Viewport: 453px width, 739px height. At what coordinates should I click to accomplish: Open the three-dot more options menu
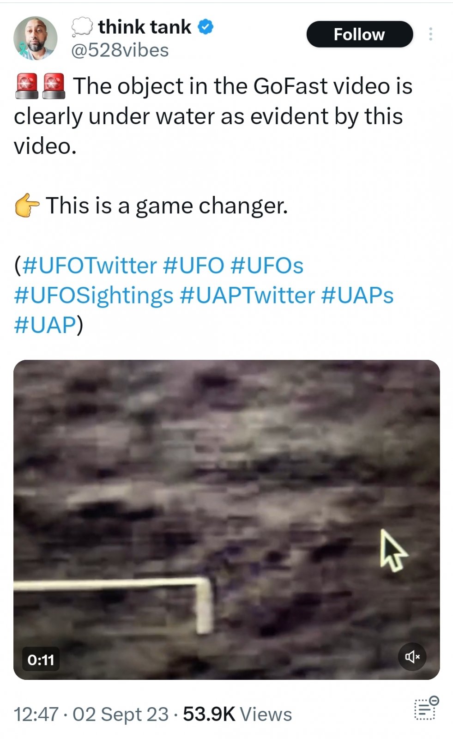coord(430,34)
